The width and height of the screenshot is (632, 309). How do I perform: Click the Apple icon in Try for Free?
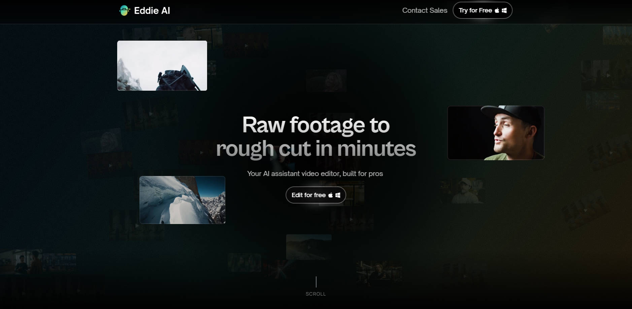click(x=497, y=10)
